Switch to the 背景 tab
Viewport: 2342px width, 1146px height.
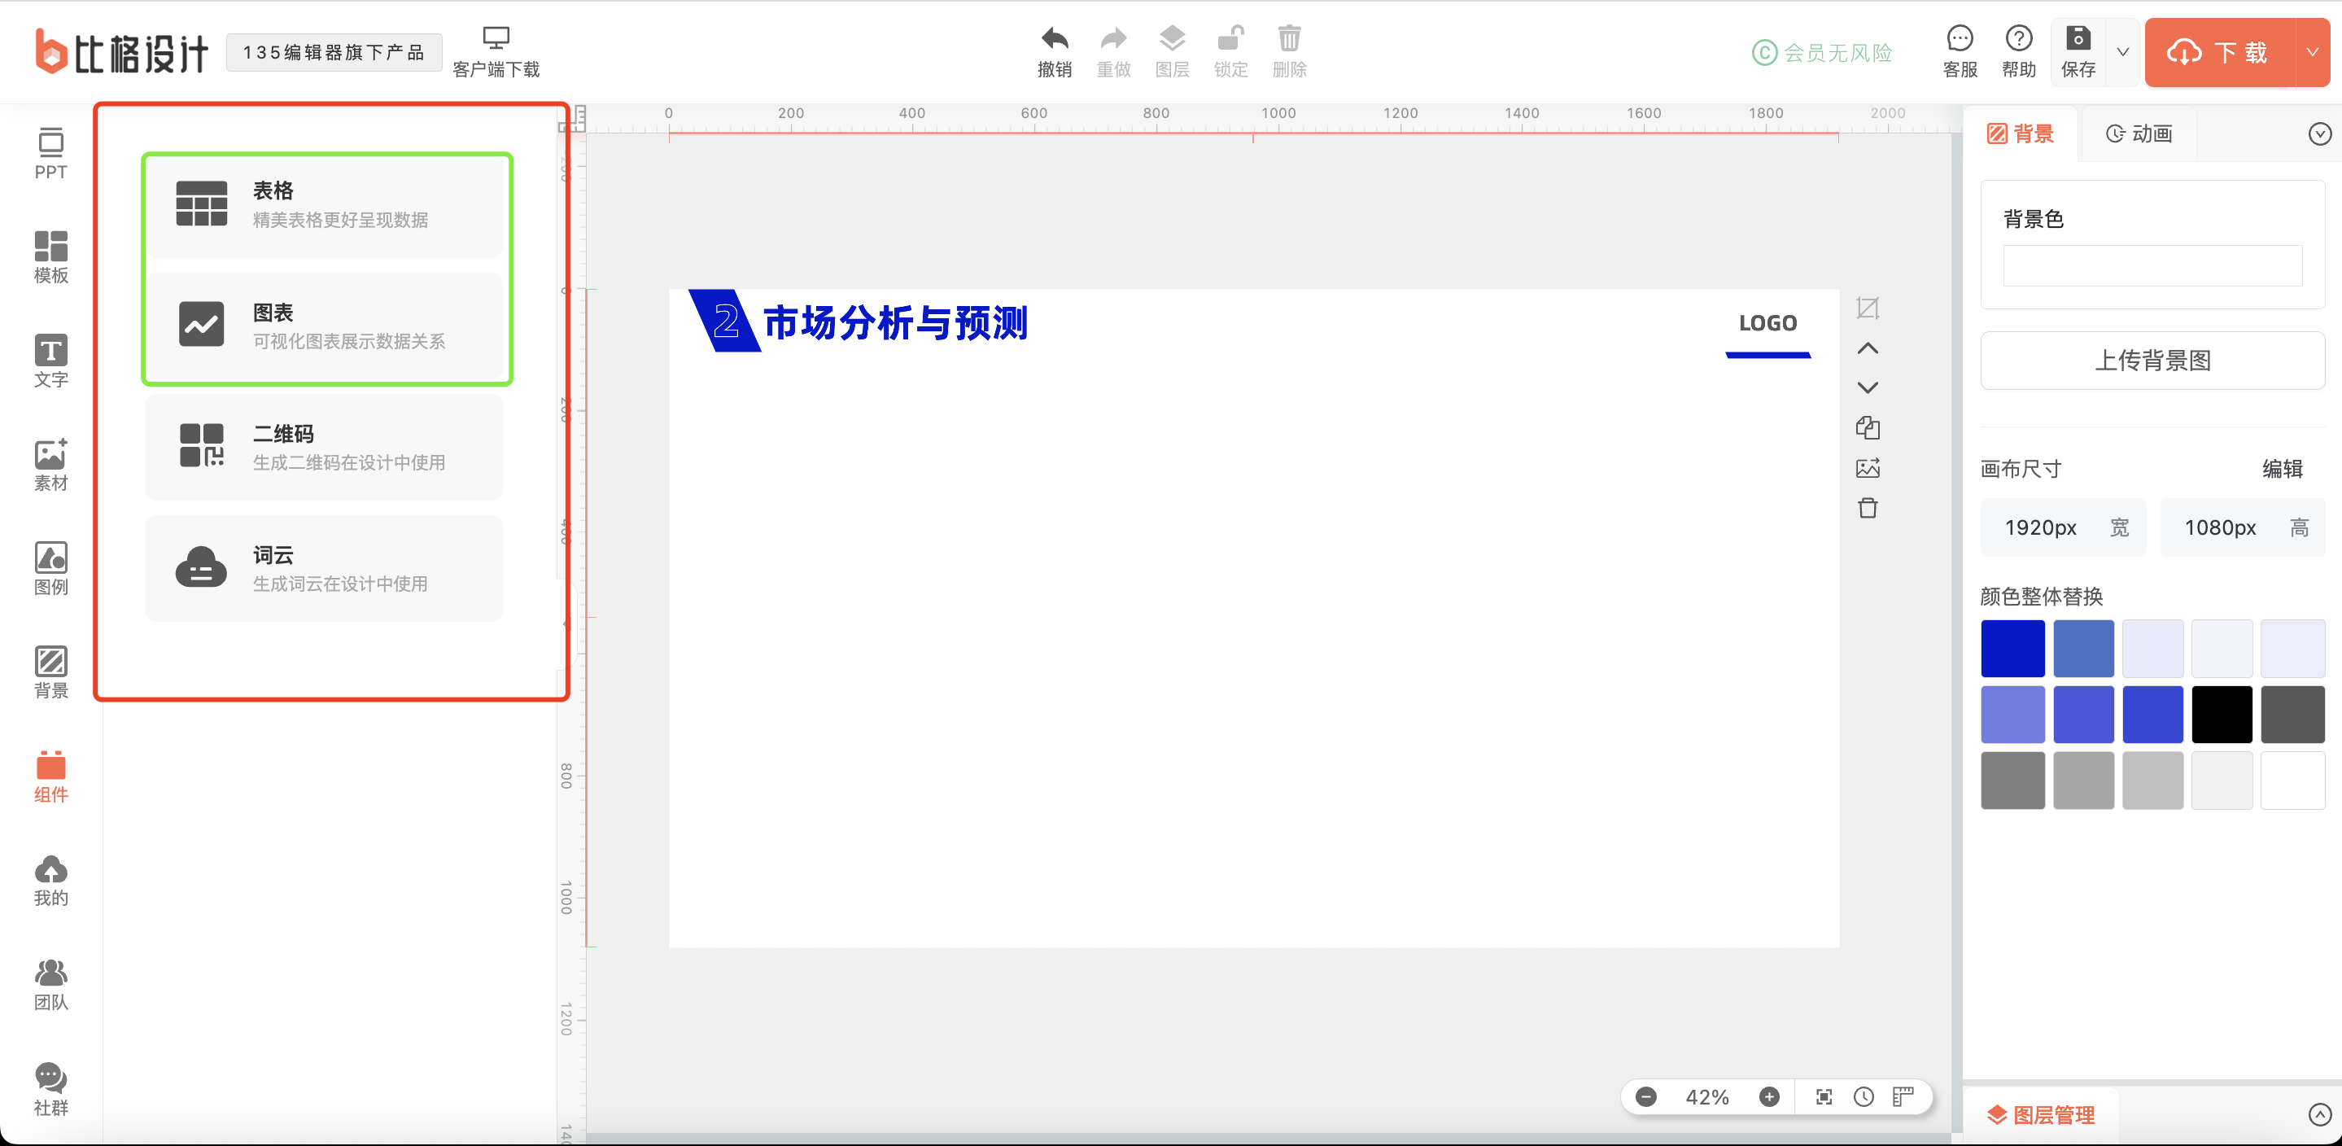point(2020,133)
